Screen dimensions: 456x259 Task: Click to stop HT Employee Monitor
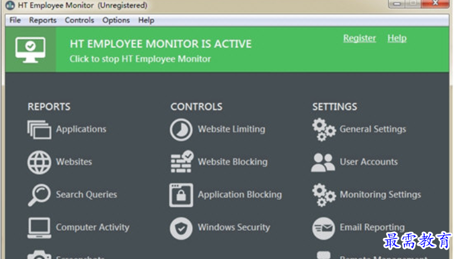pyautogui.click(x=140, y=59)
